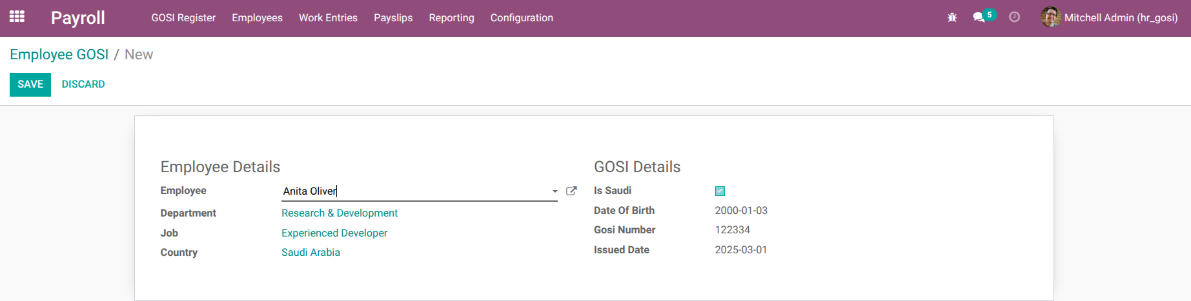The height and width of the screenshot is (301, 1191).
Task: Open external link for Anita Oliver
Action: (571, 191)
